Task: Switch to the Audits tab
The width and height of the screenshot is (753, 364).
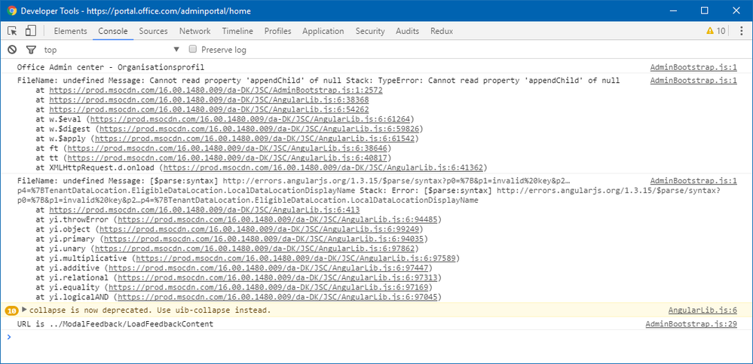Action: (407, 31)
